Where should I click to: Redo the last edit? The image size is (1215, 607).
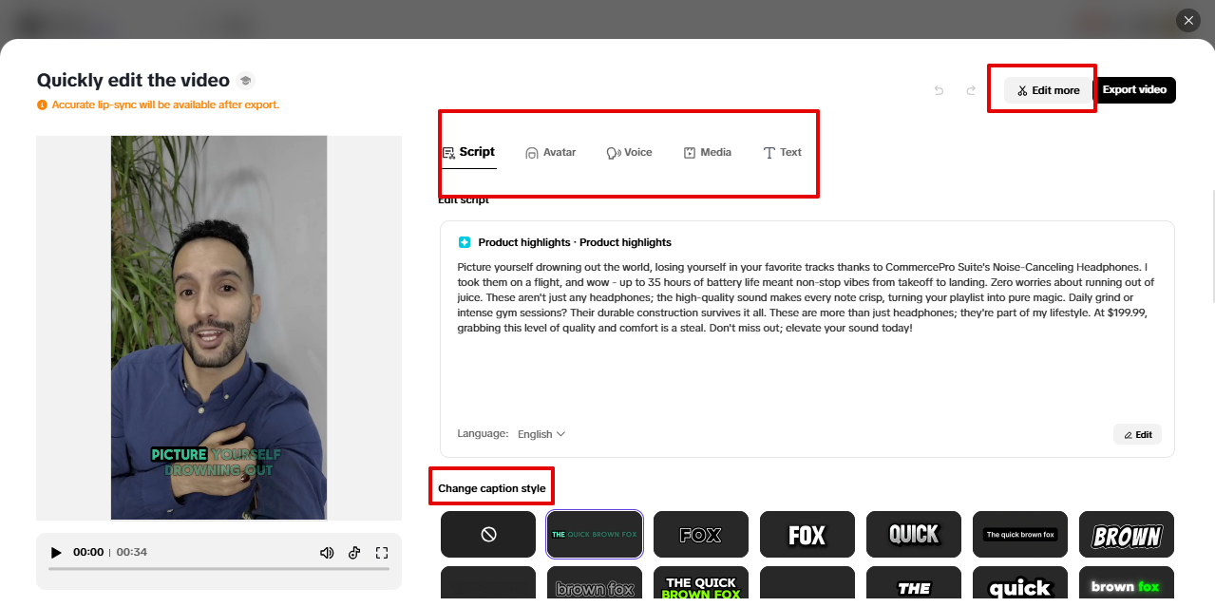pos(970,89)
